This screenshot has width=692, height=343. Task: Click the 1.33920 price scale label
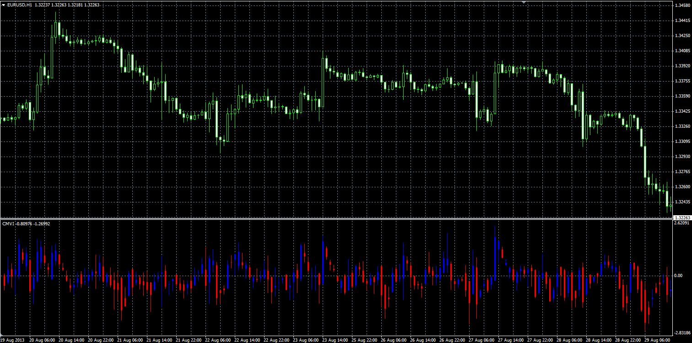click(x=682, y=66)
